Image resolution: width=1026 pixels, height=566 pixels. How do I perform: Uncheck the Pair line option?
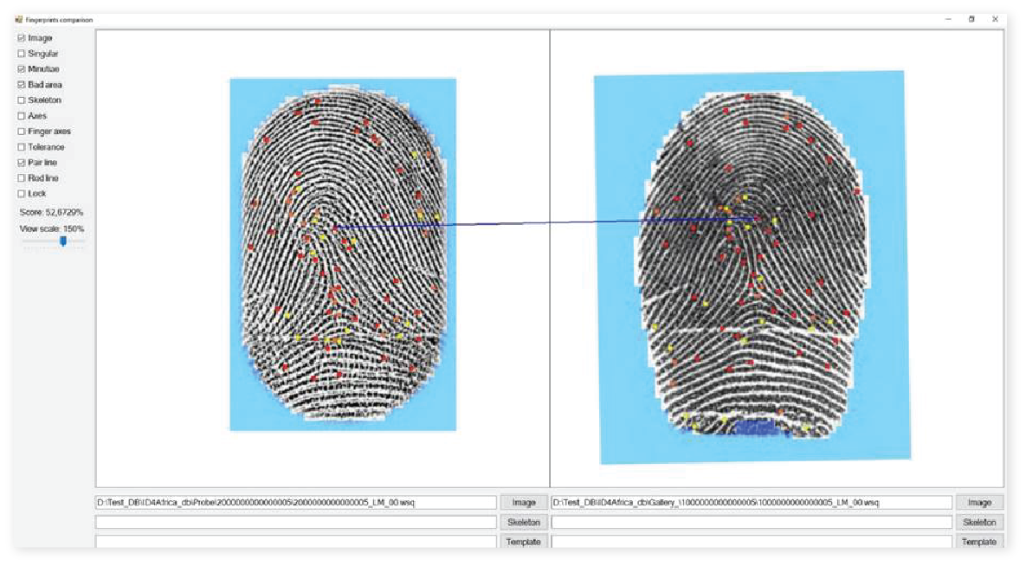click(22, 163)
